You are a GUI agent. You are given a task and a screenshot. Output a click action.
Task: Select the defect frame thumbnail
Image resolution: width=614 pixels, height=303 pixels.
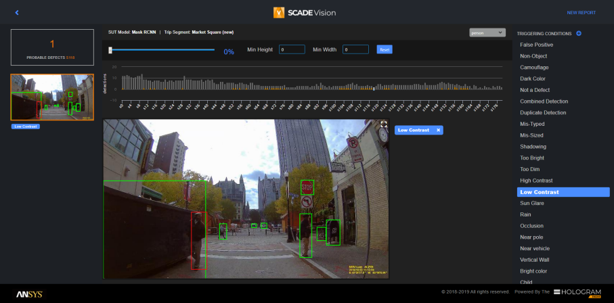(x=52, y=97)
